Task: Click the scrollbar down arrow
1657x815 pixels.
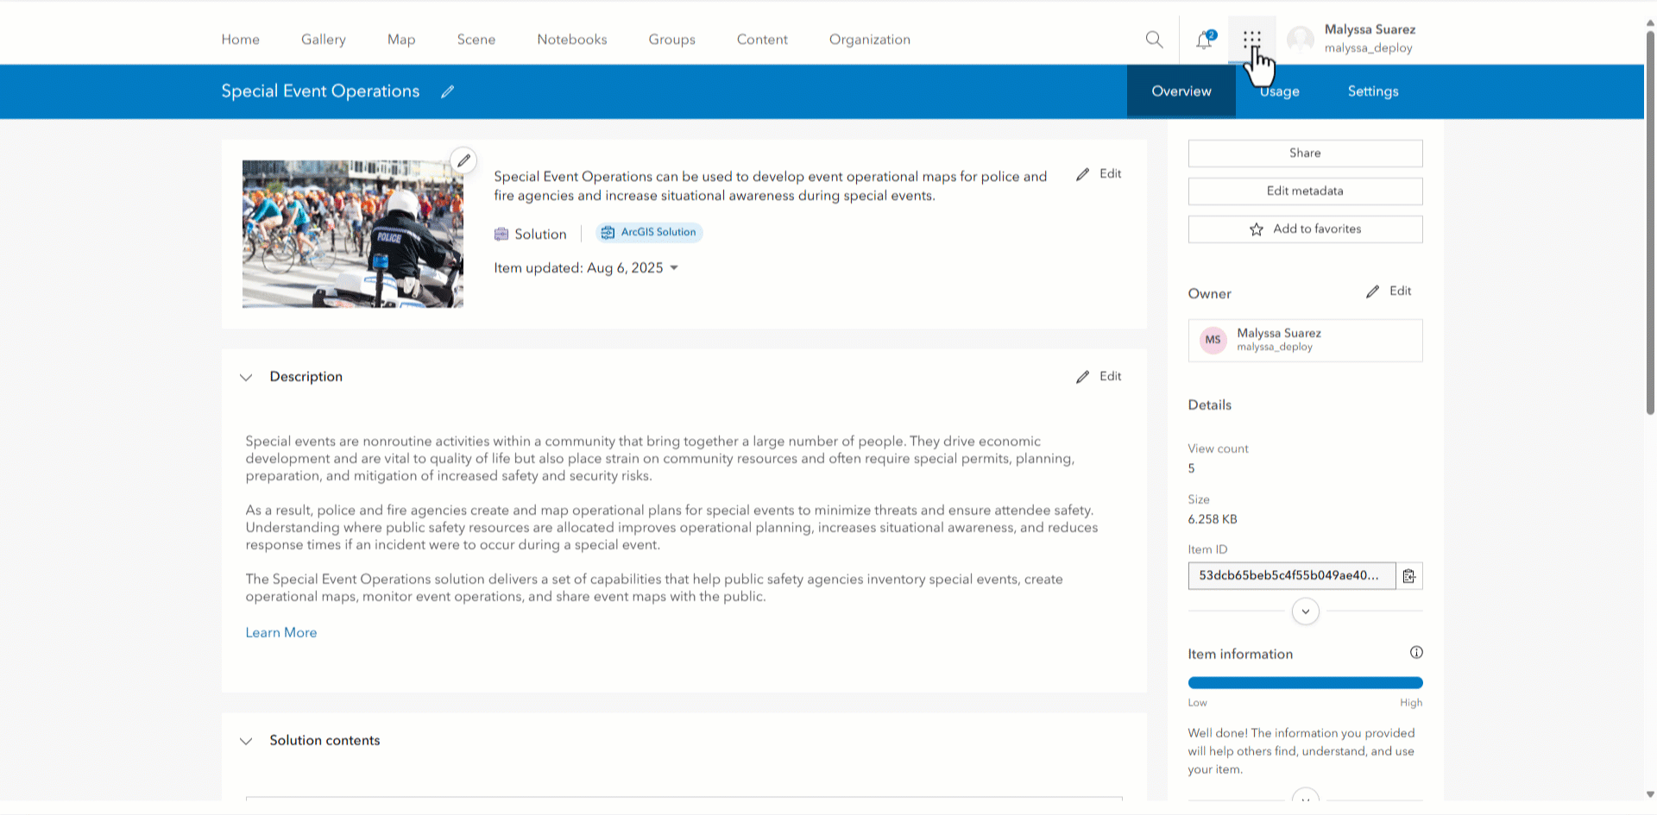Action: 1650,794
